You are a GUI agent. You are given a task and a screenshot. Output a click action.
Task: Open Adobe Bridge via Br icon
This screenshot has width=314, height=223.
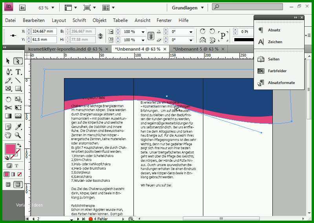[x=22, y=8]
